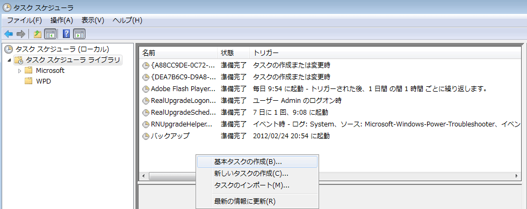The height and width of the screenshot is (209, 527).
Task: Choose タスクのインポート(M)... from context menu
Action: point(257,185)
